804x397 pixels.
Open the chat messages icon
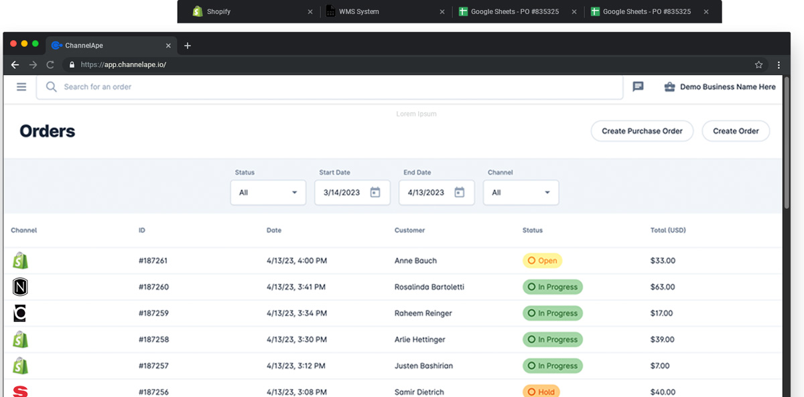pyautogui.click(x=638, y=87)
